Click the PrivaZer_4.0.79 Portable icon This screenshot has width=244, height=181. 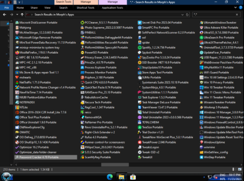coord(82,62)
